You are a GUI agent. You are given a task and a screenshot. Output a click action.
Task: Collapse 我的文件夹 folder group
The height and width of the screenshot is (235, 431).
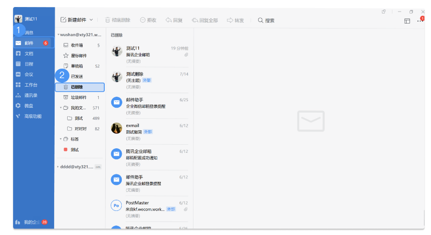tap(61, 108)
